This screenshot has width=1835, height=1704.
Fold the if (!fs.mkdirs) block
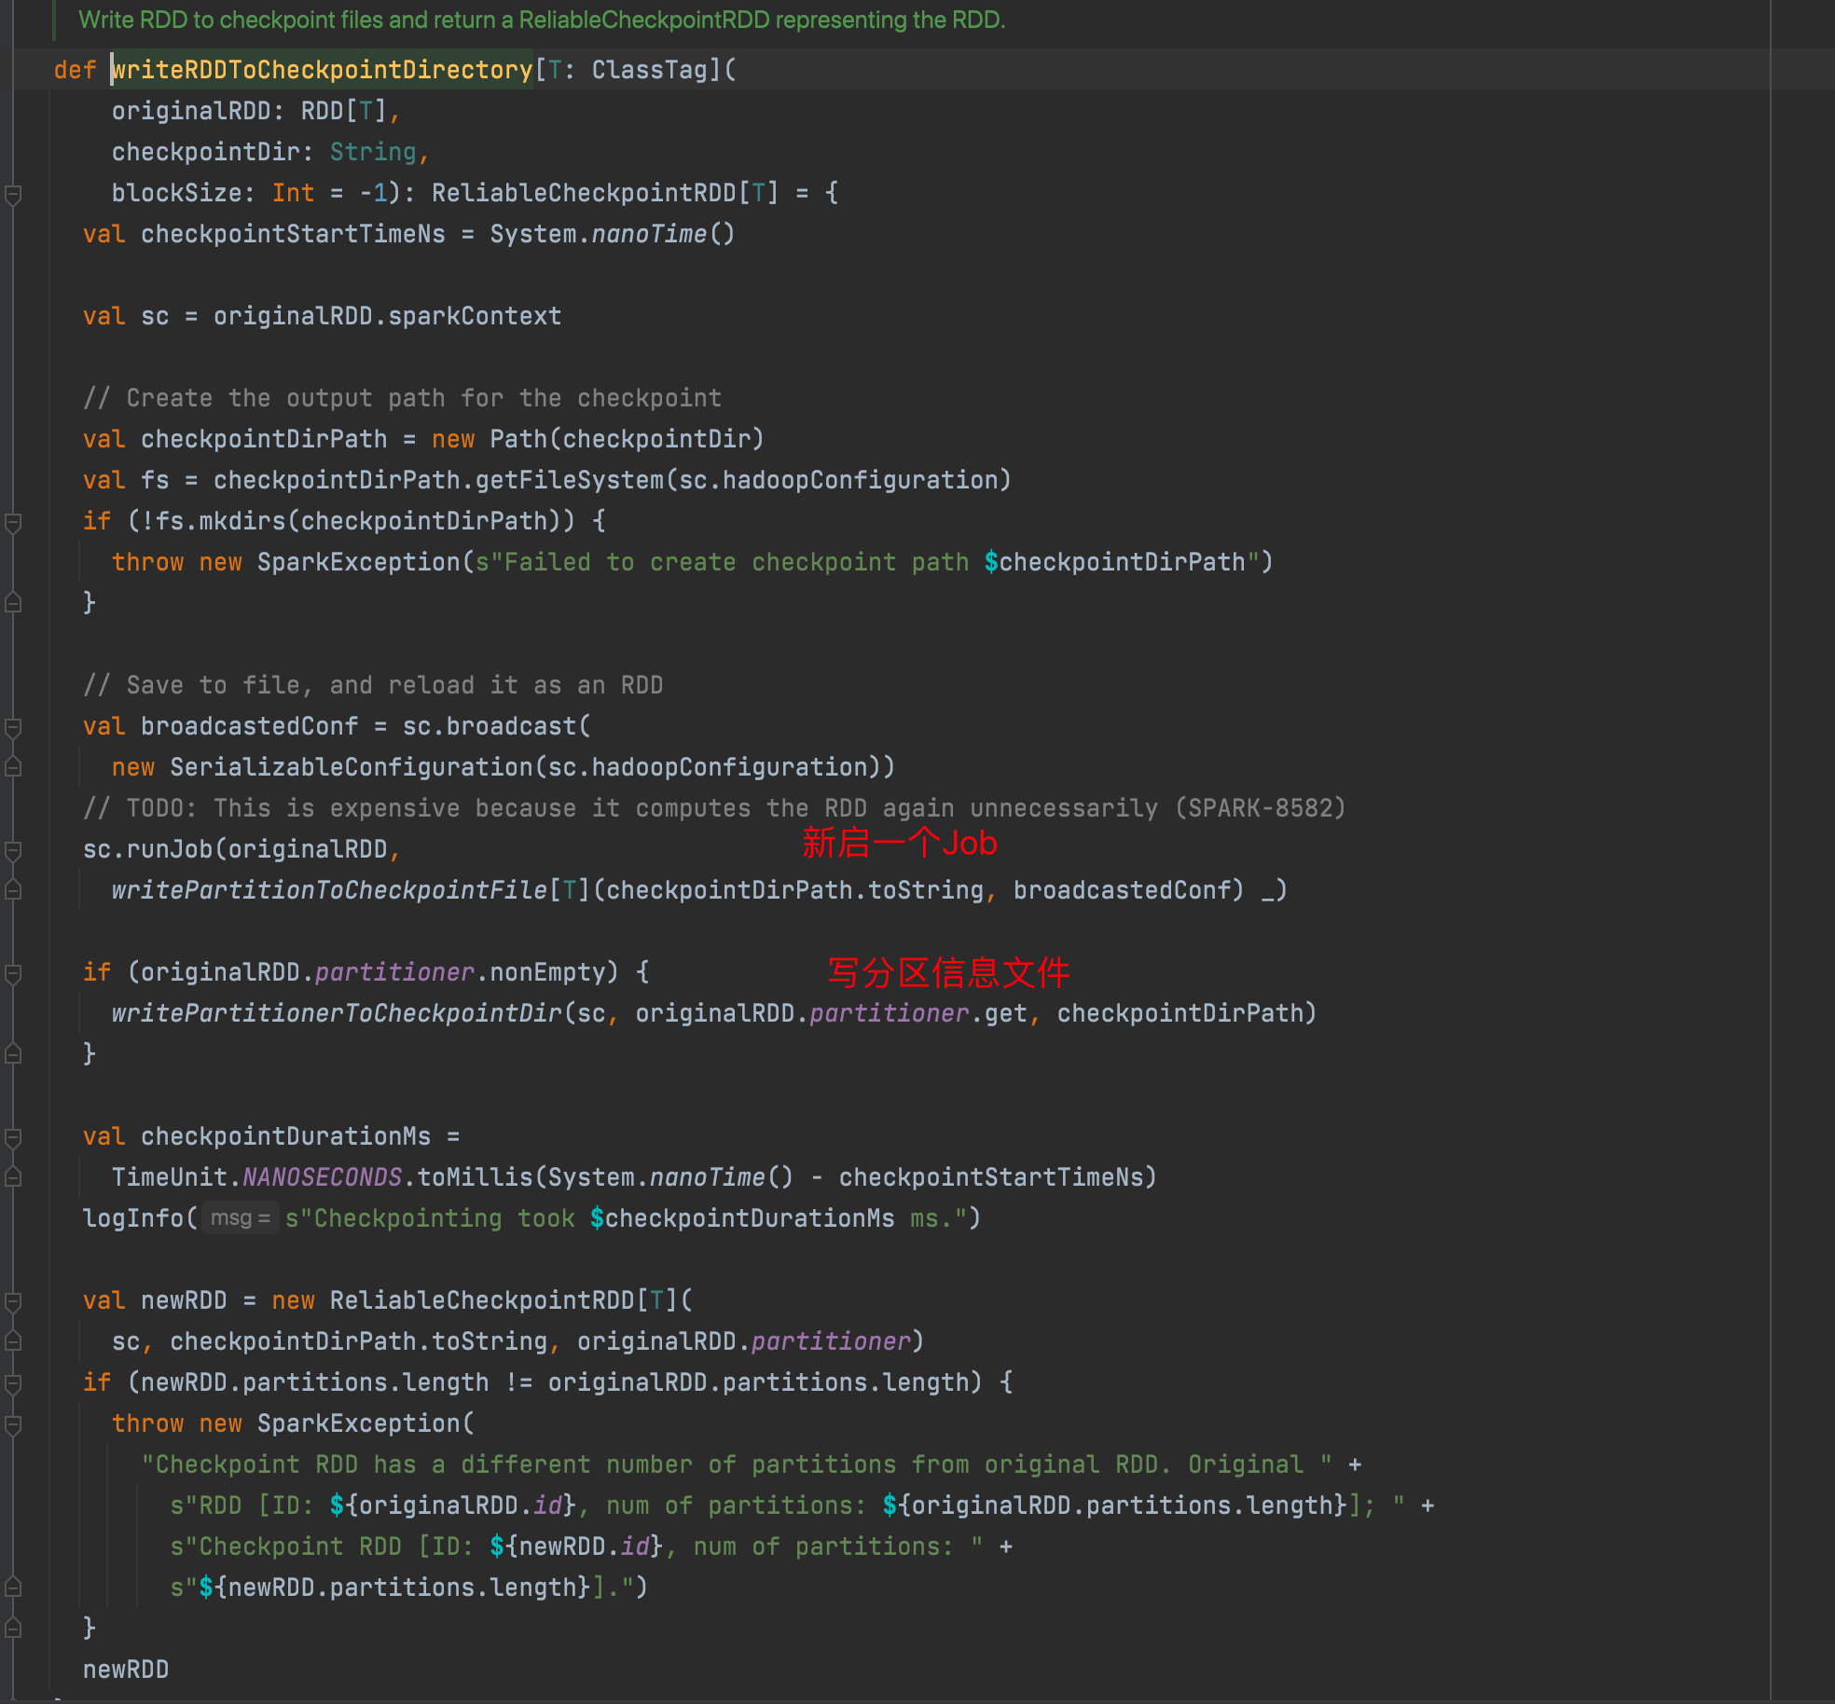click(13, 522)
